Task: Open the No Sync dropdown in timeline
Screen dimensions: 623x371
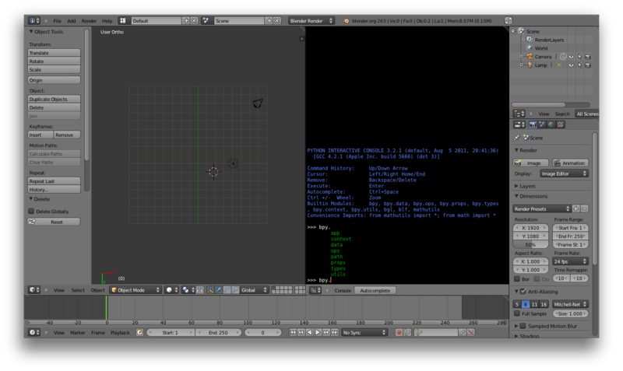Action: coord(364,333)
